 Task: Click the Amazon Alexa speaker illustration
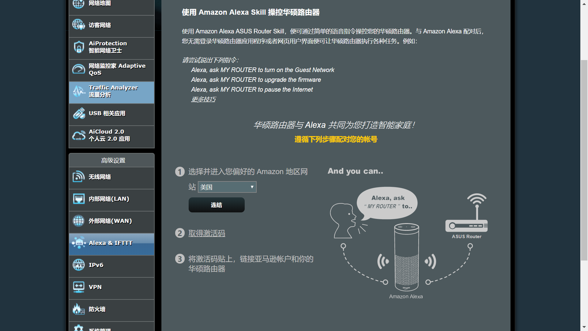tap(406, 257)
